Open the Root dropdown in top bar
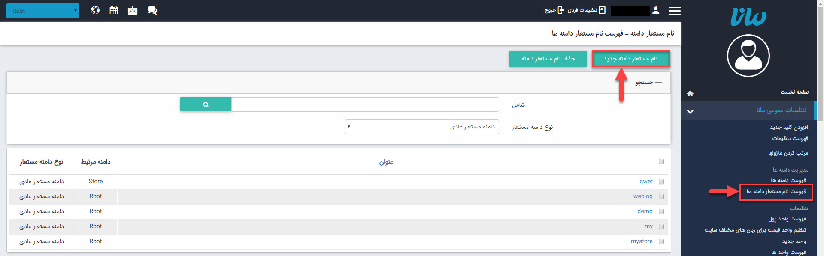This screenshot has height=256, width=824. (x=43, y=11)
